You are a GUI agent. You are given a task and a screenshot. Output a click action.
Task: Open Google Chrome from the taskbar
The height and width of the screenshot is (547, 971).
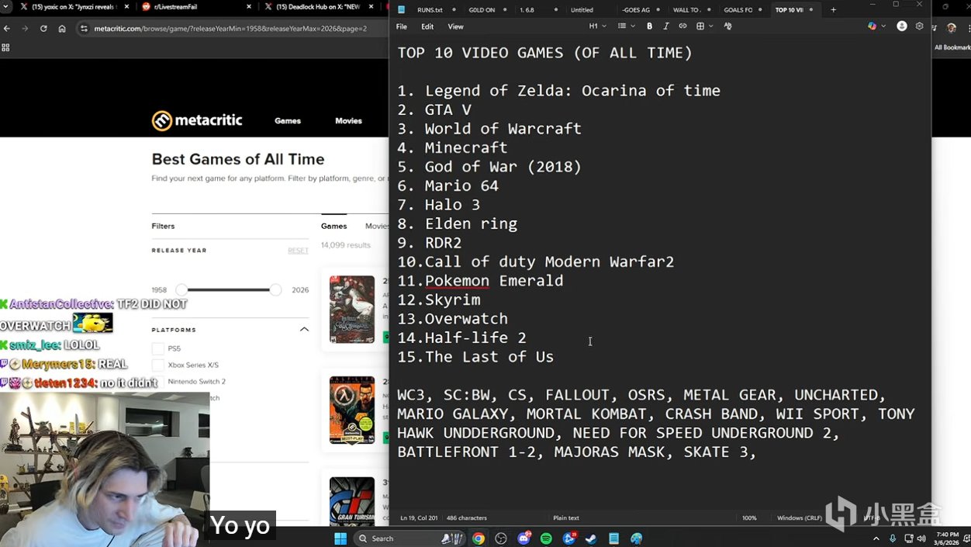pos(479,538)
